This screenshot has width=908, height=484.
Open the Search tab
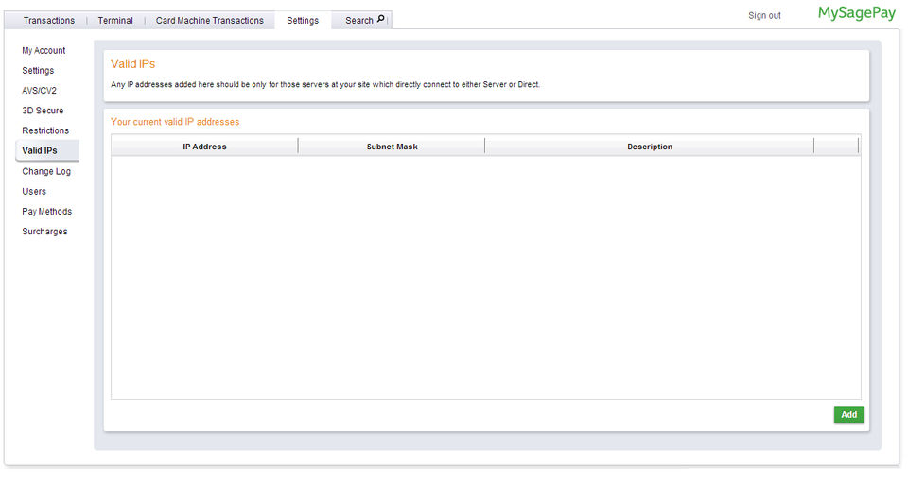(359, 20)
